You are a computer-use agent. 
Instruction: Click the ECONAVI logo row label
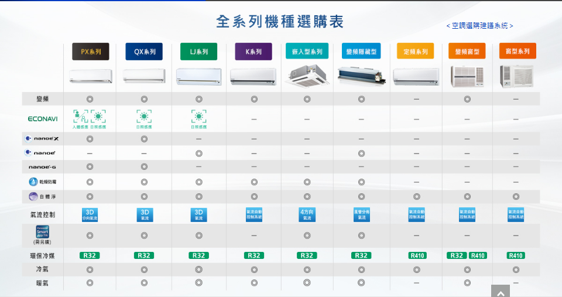[43, 119]
